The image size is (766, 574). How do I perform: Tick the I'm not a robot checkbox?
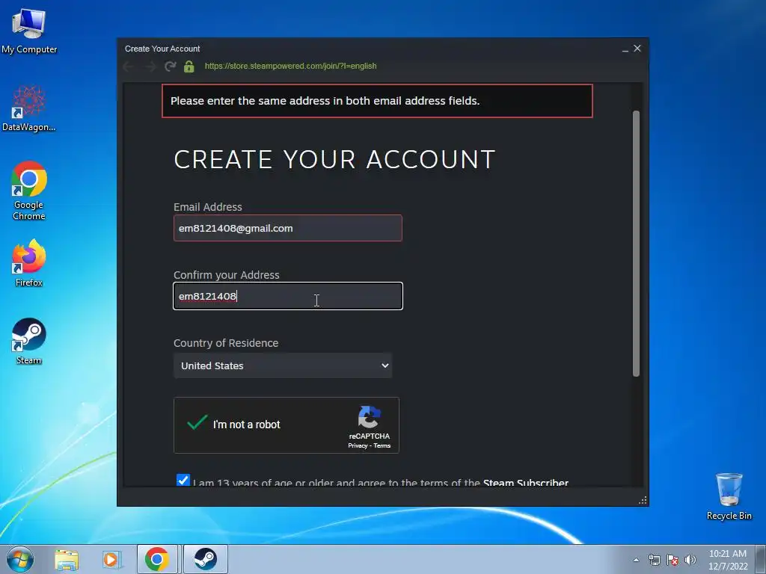pyautogui.click(x=197, y=423)
